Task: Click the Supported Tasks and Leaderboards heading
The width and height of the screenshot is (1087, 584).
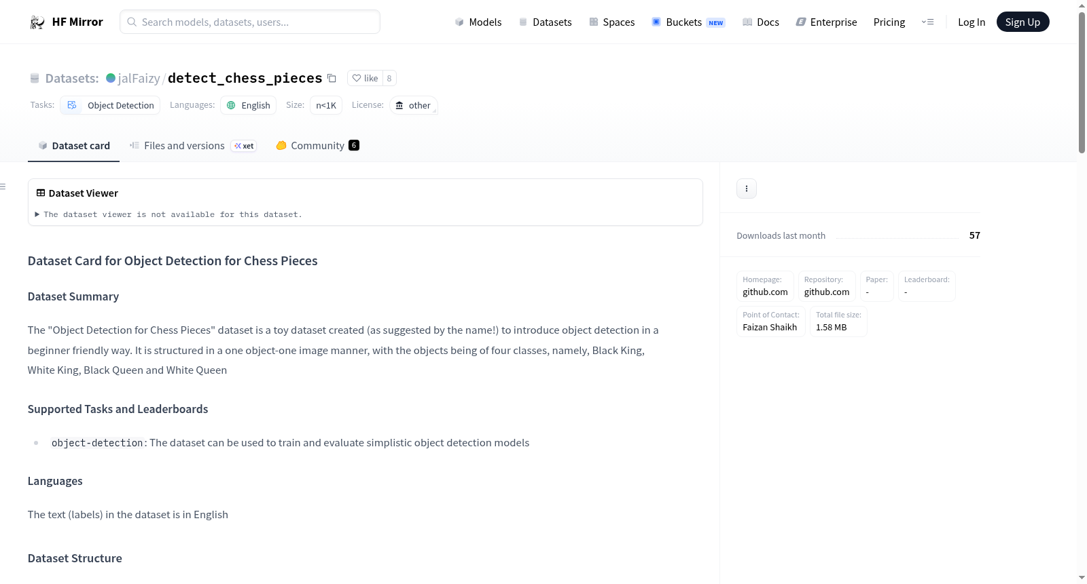Action: coord(118,409)
